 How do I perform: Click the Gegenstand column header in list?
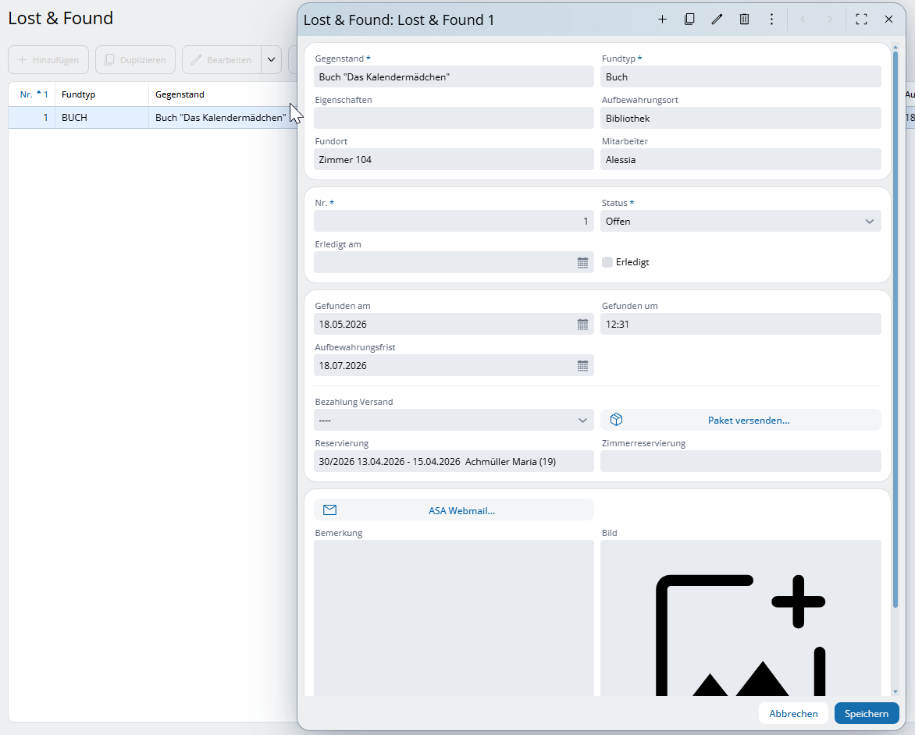click(223, 94)
